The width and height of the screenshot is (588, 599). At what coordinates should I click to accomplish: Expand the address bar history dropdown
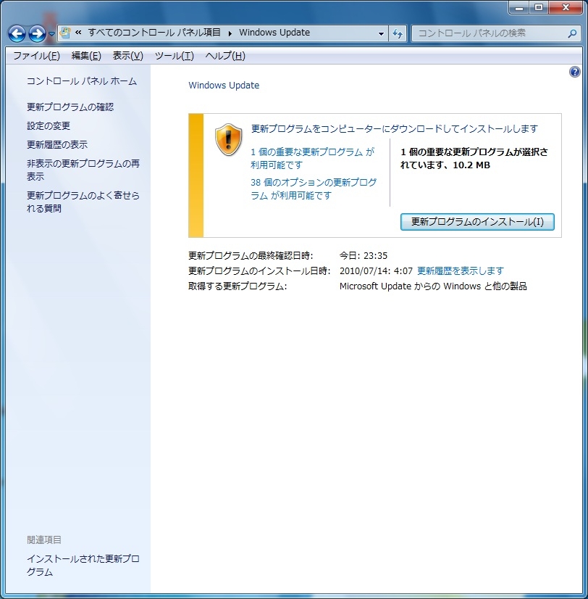(x=381, y=33)
